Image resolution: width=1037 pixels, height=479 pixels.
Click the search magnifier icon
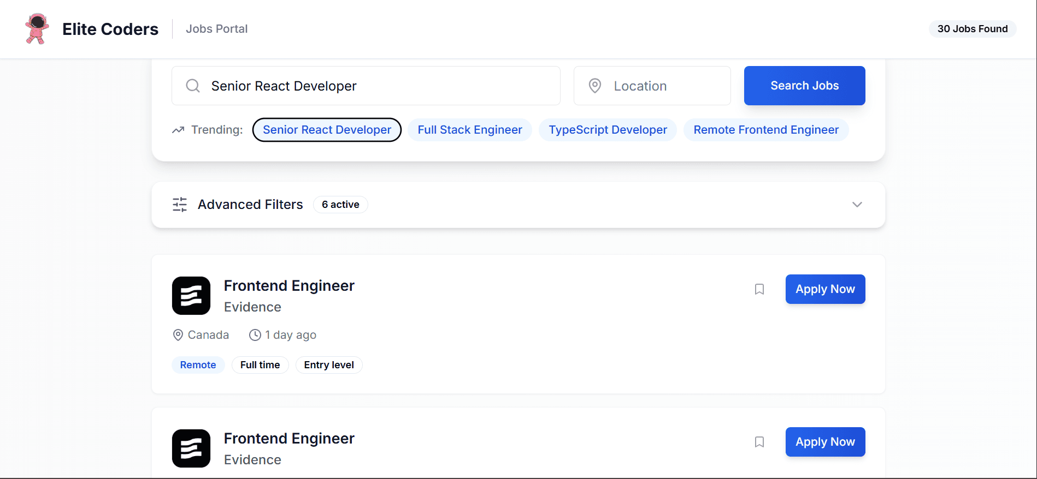(193, 86)
